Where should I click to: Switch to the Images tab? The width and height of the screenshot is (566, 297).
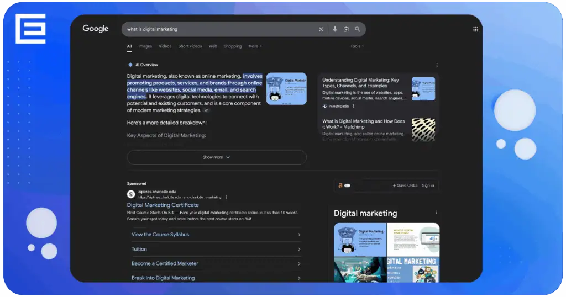tap(145, 46)
